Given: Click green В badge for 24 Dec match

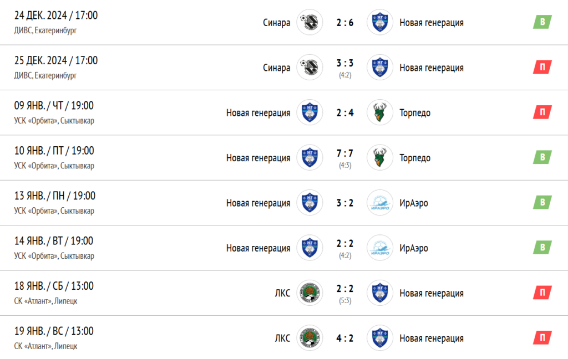Looking at the screenshot, I should pyautogui.click(x=542, y=22).
